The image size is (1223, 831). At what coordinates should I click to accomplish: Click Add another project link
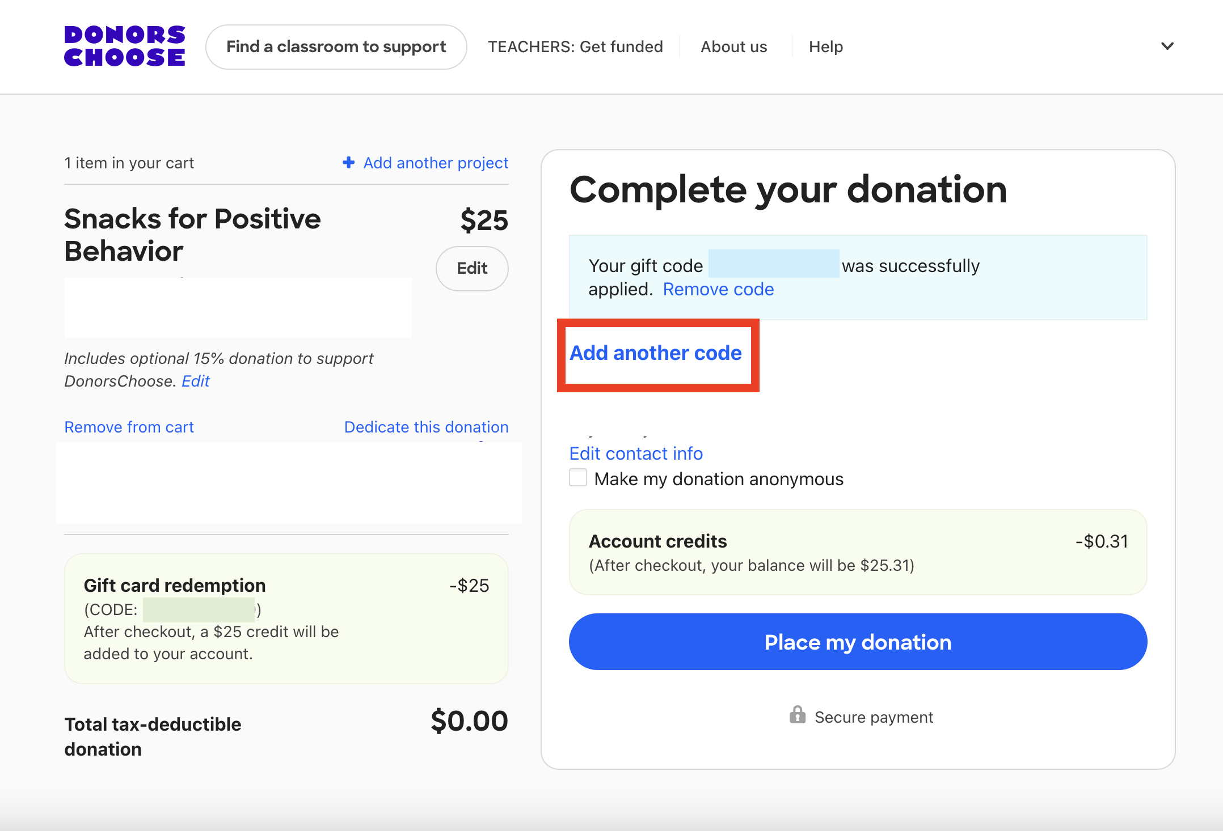click(435, 163)
